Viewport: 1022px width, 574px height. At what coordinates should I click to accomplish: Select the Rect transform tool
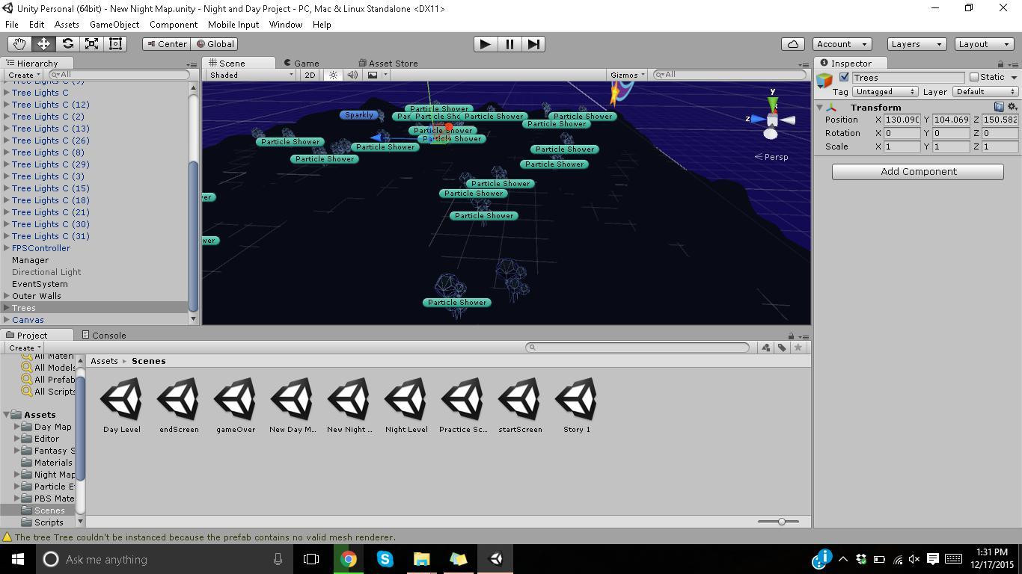115,44
